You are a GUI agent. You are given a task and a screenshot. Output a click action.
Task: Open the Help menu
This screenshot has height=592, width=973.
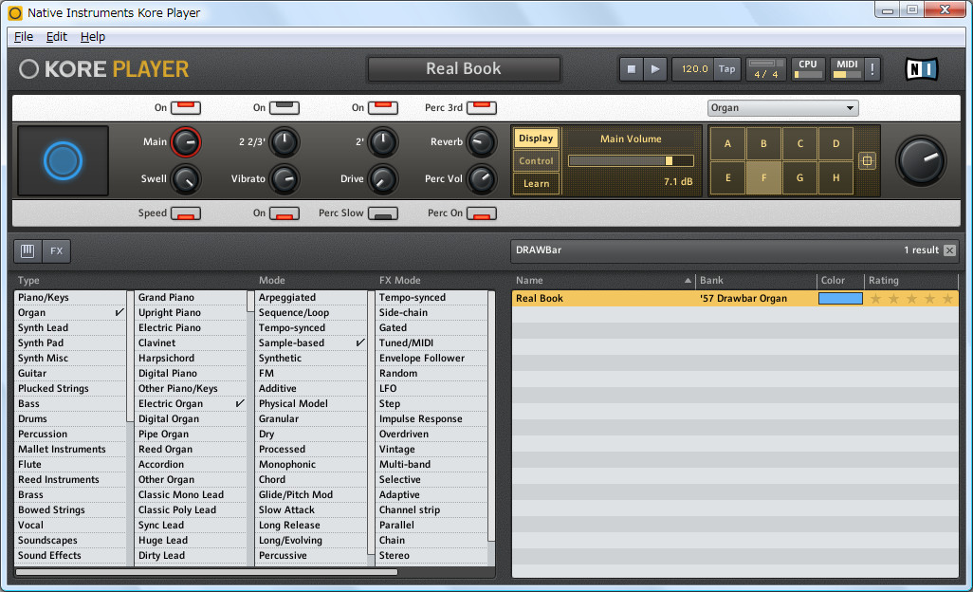point(92,37)
